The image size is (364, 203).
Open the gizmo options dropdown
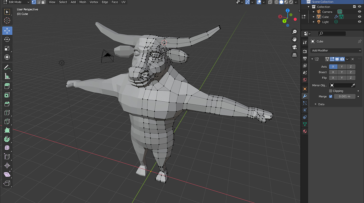[x=252, y=2]
